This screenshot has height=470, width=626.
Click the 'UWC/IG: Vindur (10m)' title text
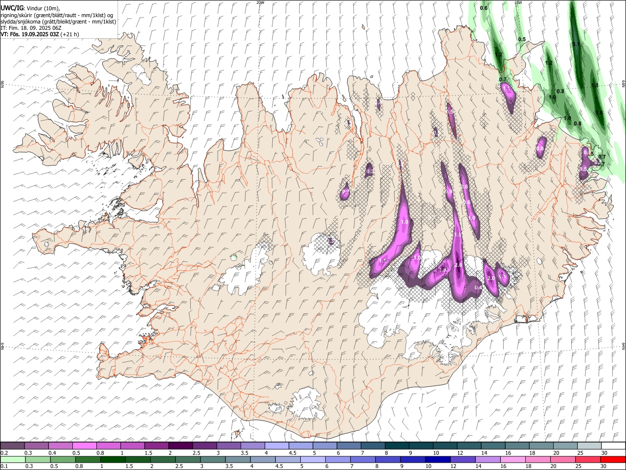(30, 8)
